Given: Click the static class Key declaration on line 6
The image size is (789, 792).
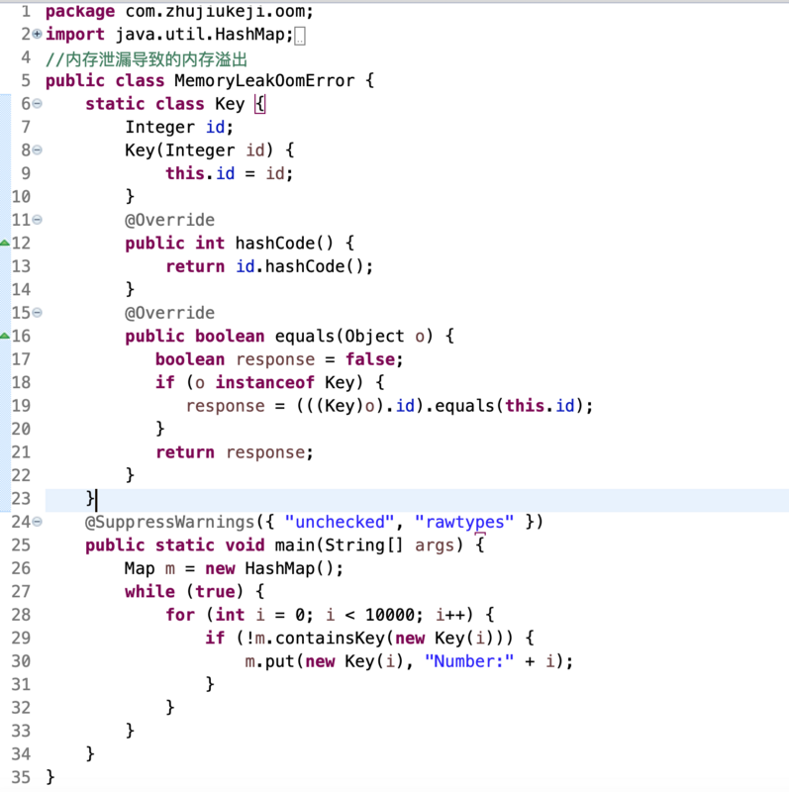Looking at the screenshot, I should (x=164, y=104).
